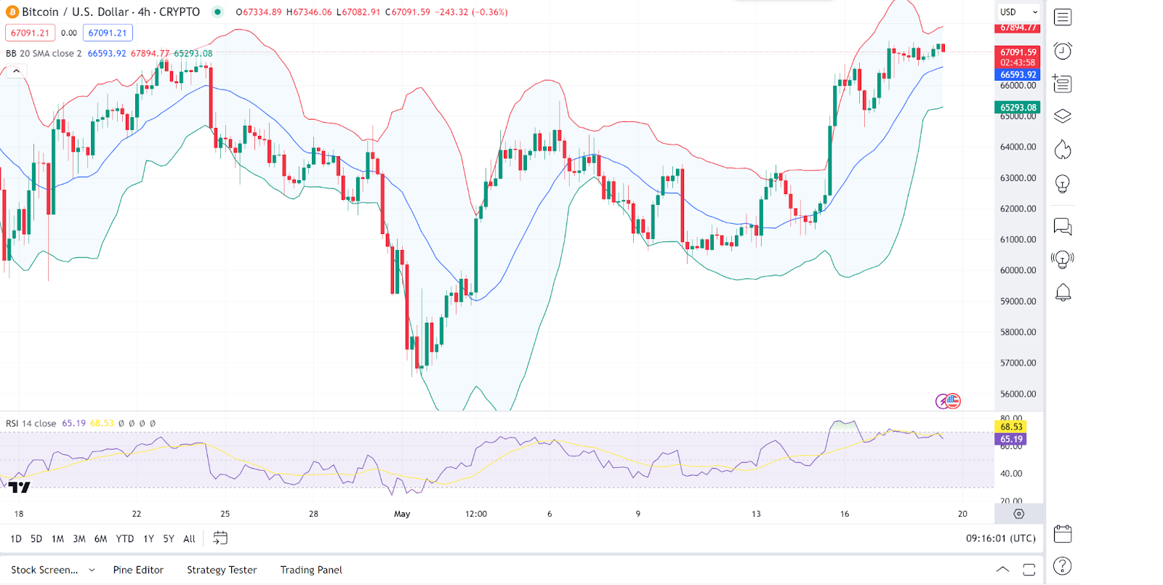This screenshot has width=1163, height=585.
Task: Click the green market status dot
Action: pyautogui.click(x=217, y=12)
